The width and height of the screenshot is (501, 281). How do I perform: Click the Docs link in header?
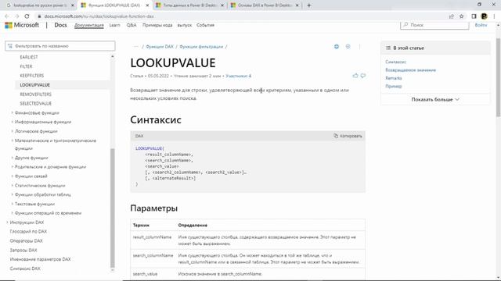pyautogui.click(x=60, y=25)
